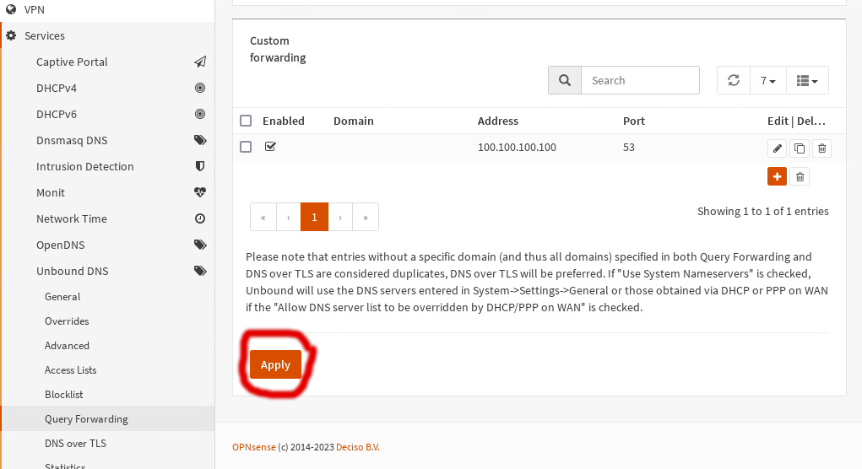This screenshot has width=862, height=469.
Task: Click the clone icon for the forwarding entry
Action: pyautogui.click(x=800, y=148)
